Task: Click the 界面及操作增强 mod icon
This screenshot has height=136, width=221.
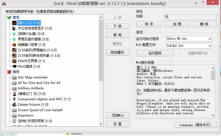Action: point(14,39)
